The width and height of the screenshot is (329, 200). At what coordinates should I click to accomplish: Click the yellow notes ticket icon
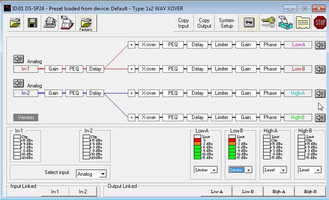303,23
